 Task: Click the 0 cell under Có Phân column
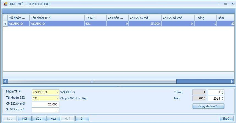(x=117, y=24)
